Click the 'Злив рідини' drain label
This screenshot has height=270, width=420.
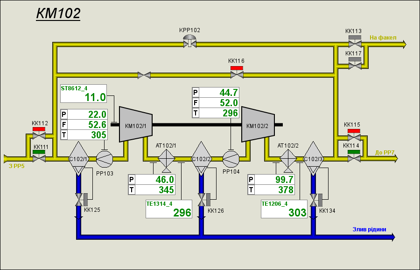(370, 229)
